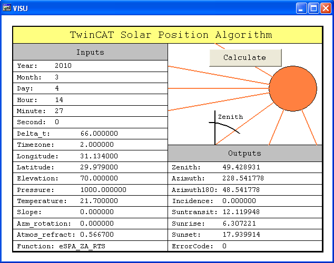Close the VISU window
The height and width of the screenshot is (263, 334).
326,8
